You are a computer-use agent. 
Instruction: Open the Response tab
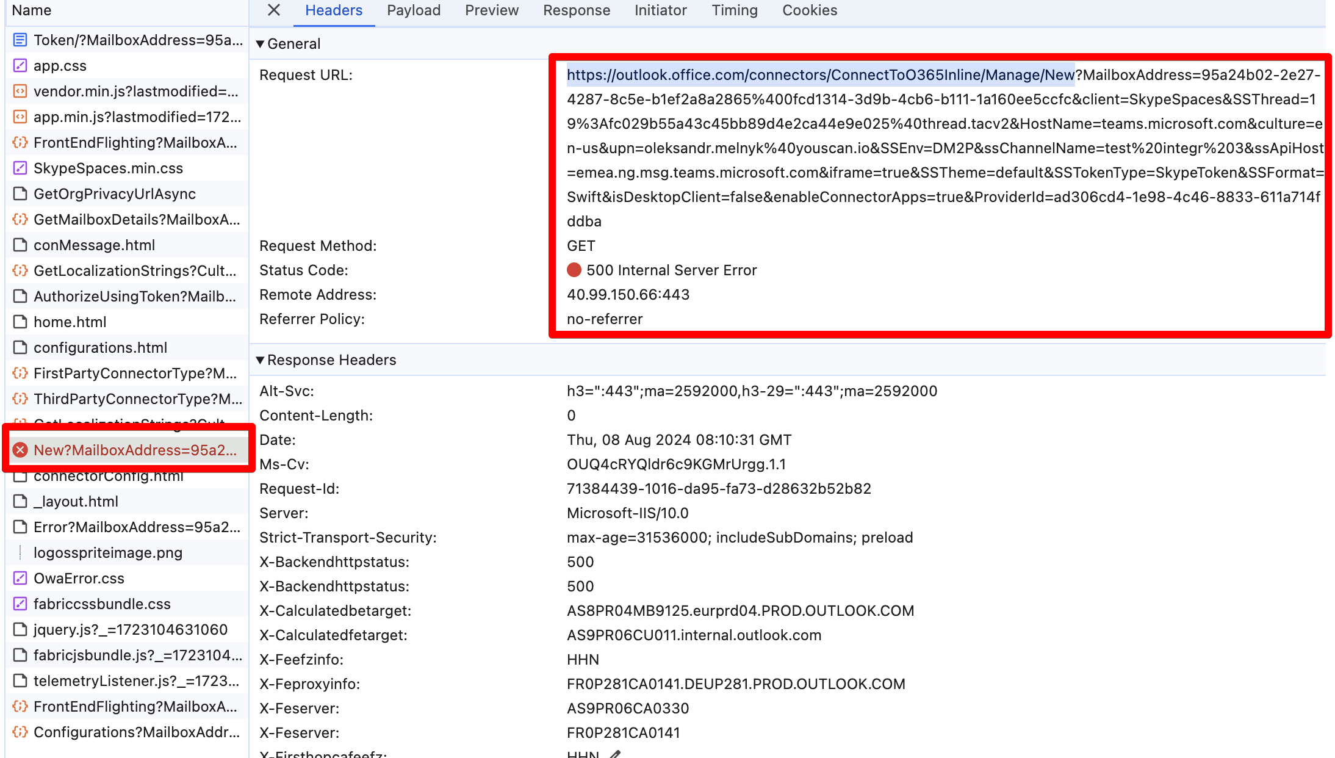point(577,10)
